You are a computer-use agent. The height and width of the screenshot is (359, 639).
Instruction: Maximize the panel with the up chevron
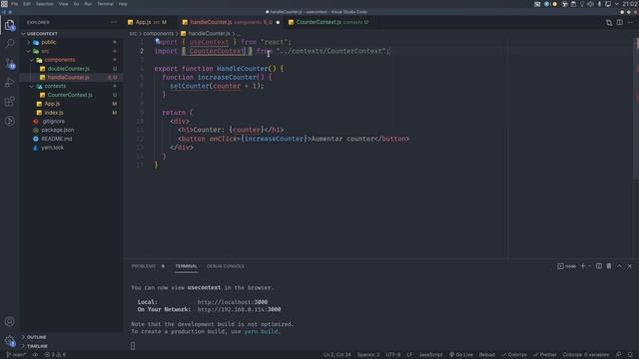click(x=619, y=266)
